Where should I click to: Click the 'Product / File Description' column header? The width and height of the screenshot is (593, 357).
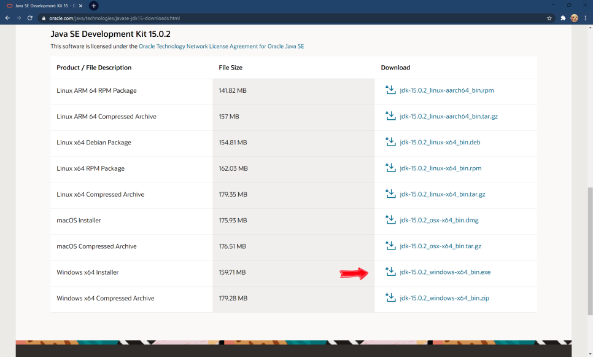click(x=94, y=68)
